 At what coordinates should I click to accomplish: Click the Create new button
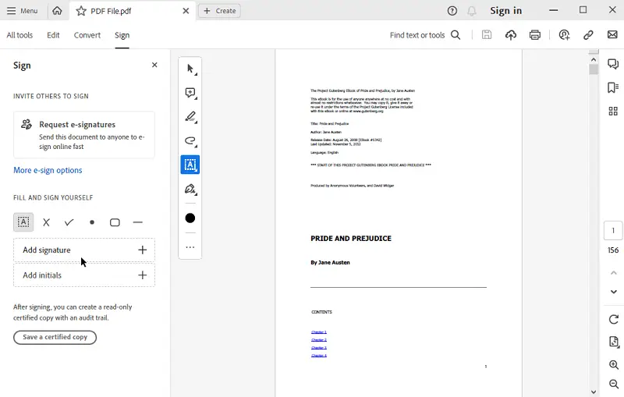[220, 11]
